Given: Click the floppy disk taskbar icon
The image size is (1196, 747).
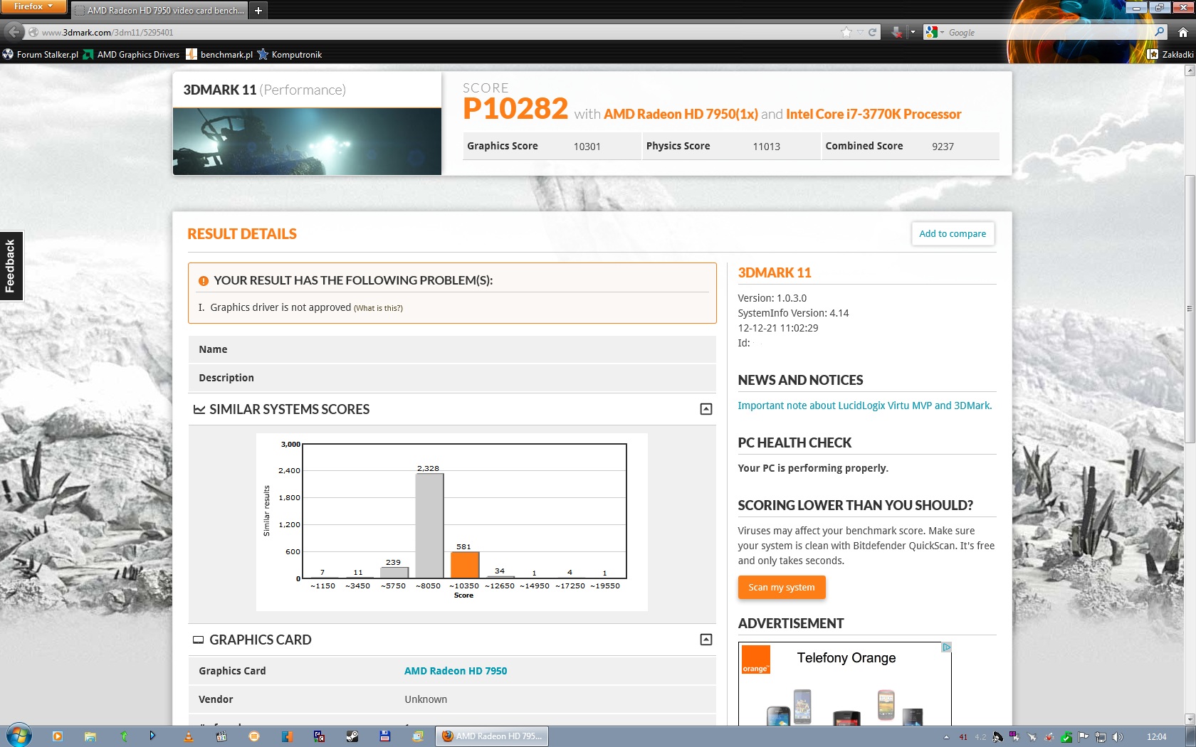Looking at the screenshot, I should [385, 736].
